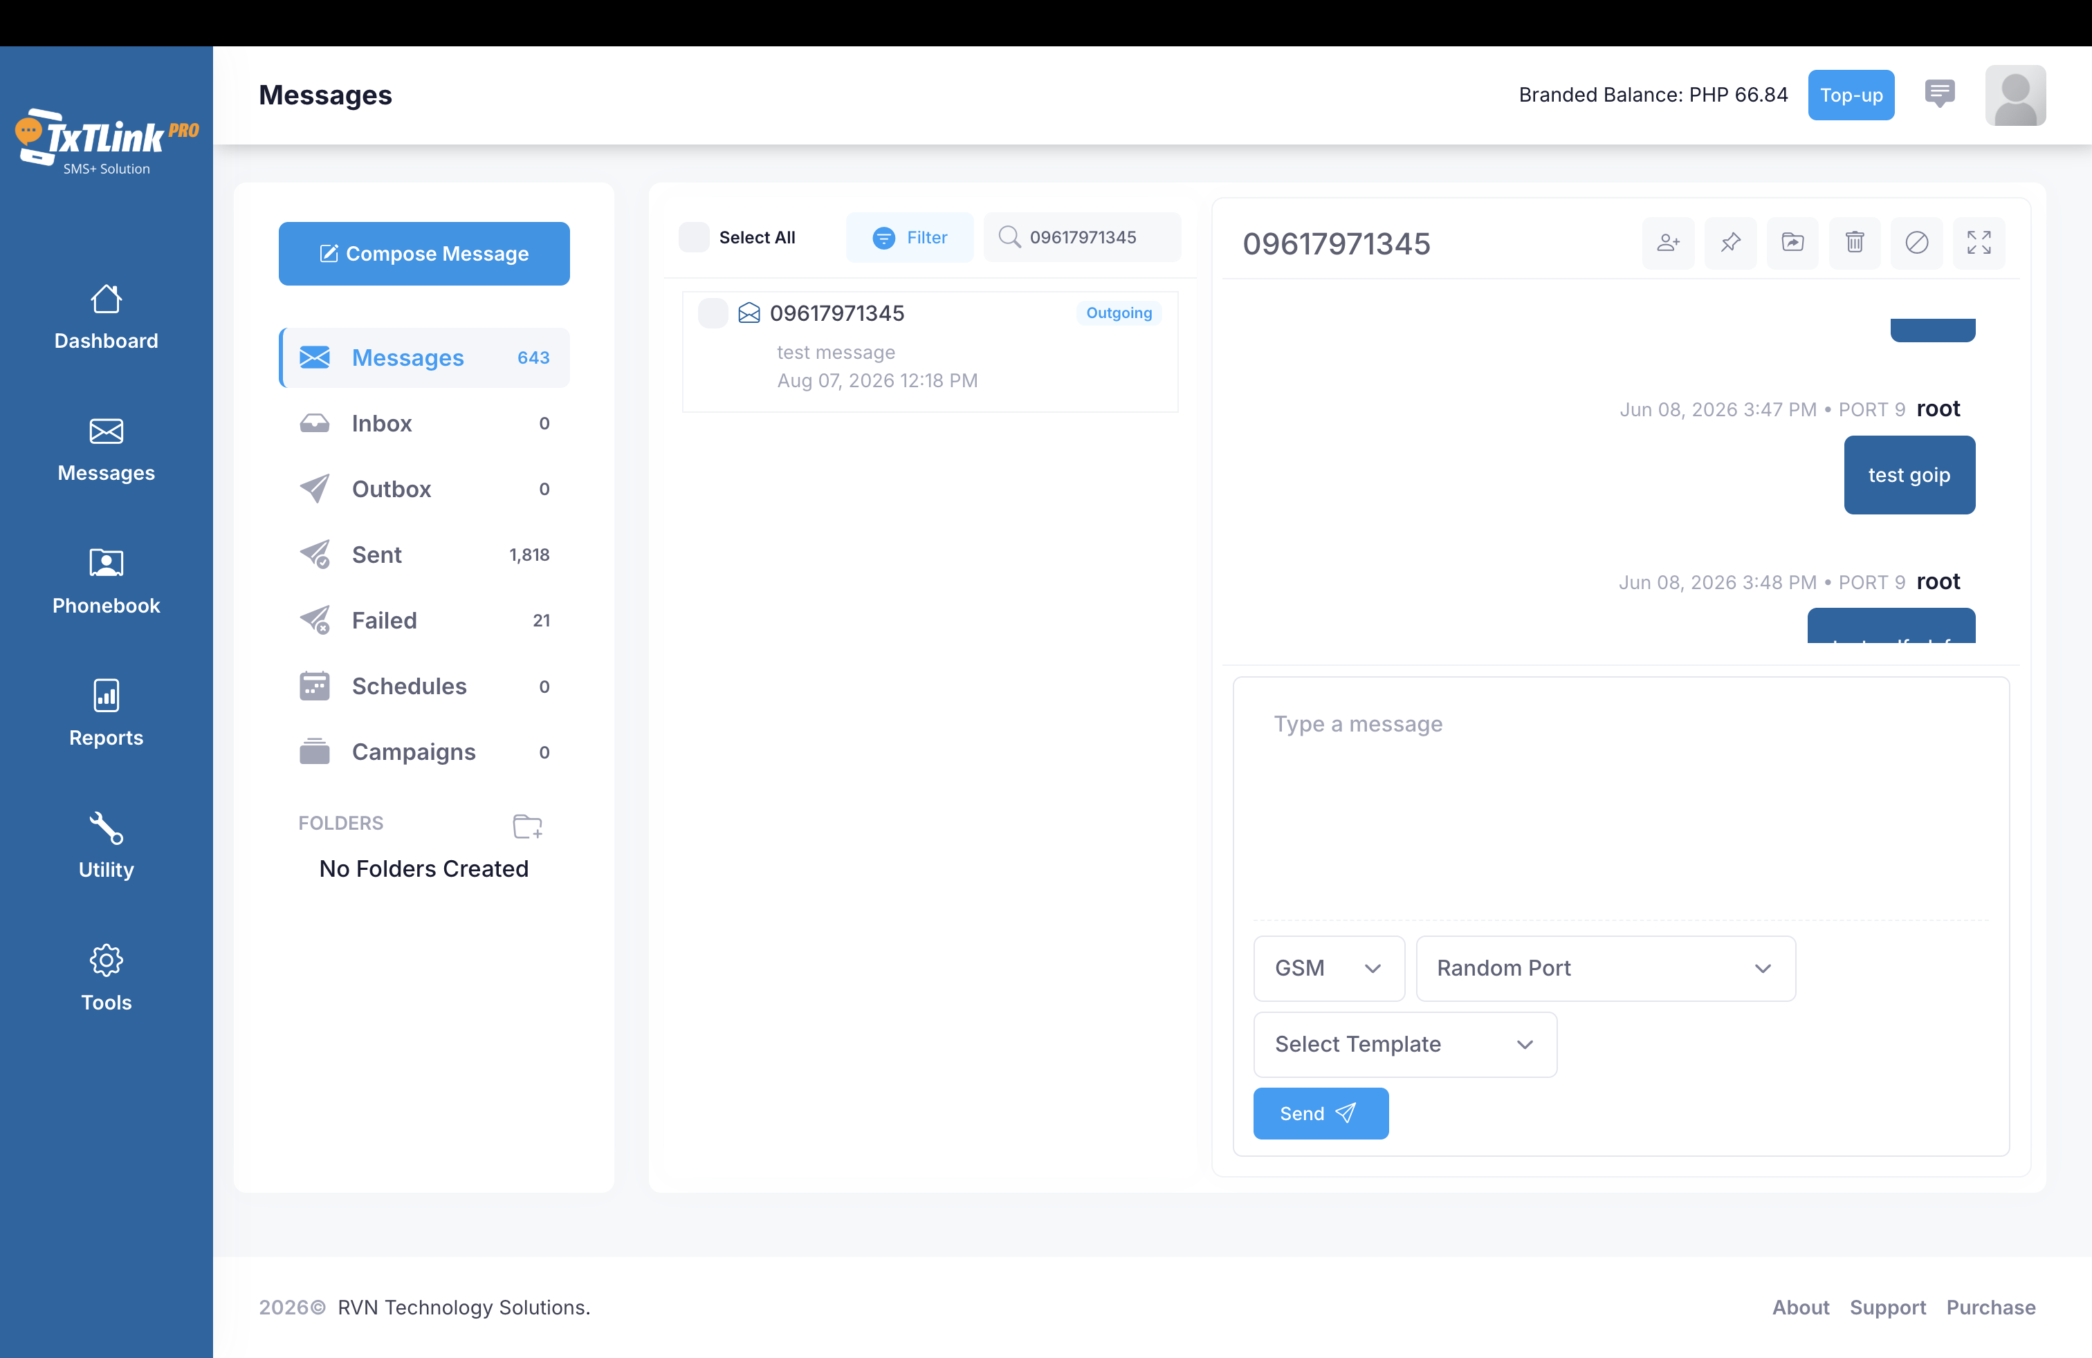
Task: Send the message with Send button
Action: click(1320, 1114)
